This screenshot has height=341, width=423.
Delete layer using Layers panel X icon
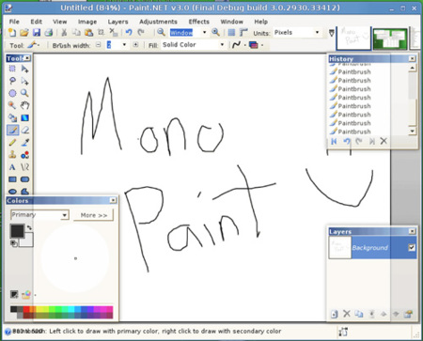(x=346, y=314)
